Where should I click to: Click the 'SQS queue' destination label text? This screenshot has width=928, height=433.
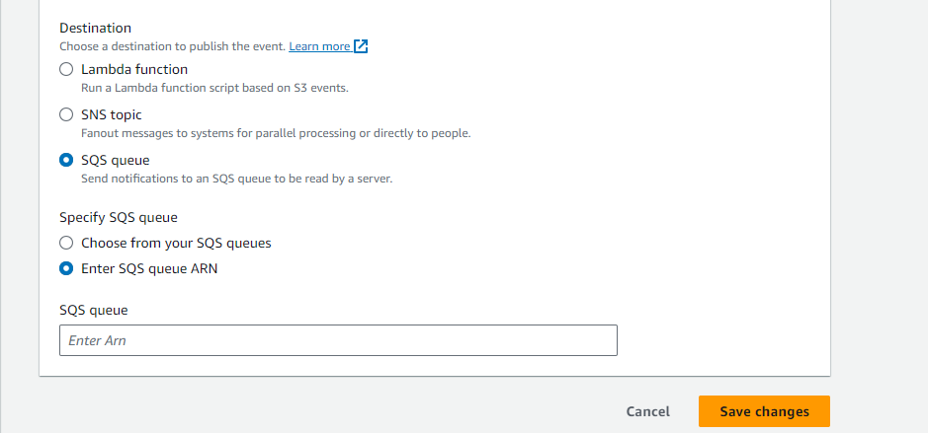(x=116, y=160)
